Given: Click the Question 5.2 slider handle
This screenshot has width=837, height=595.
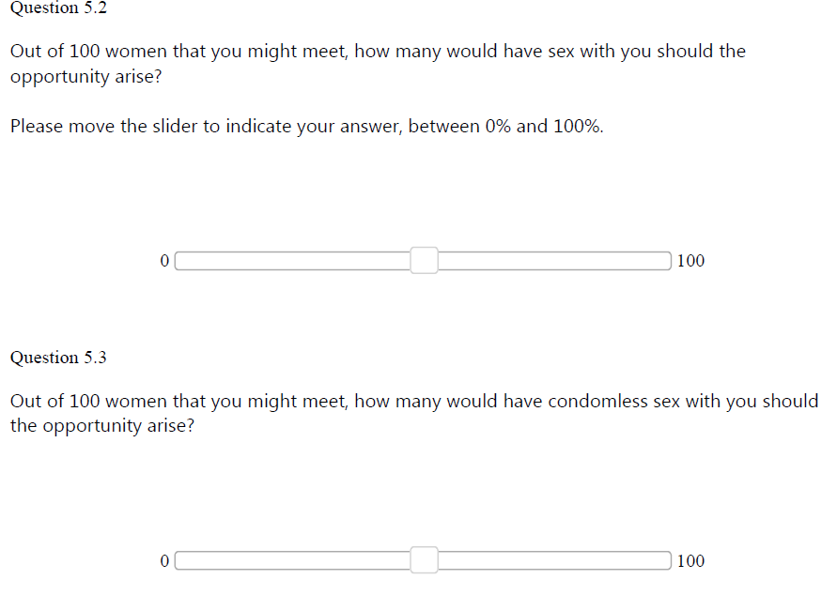Looking at the screenshot, I should tap(424, 260).
